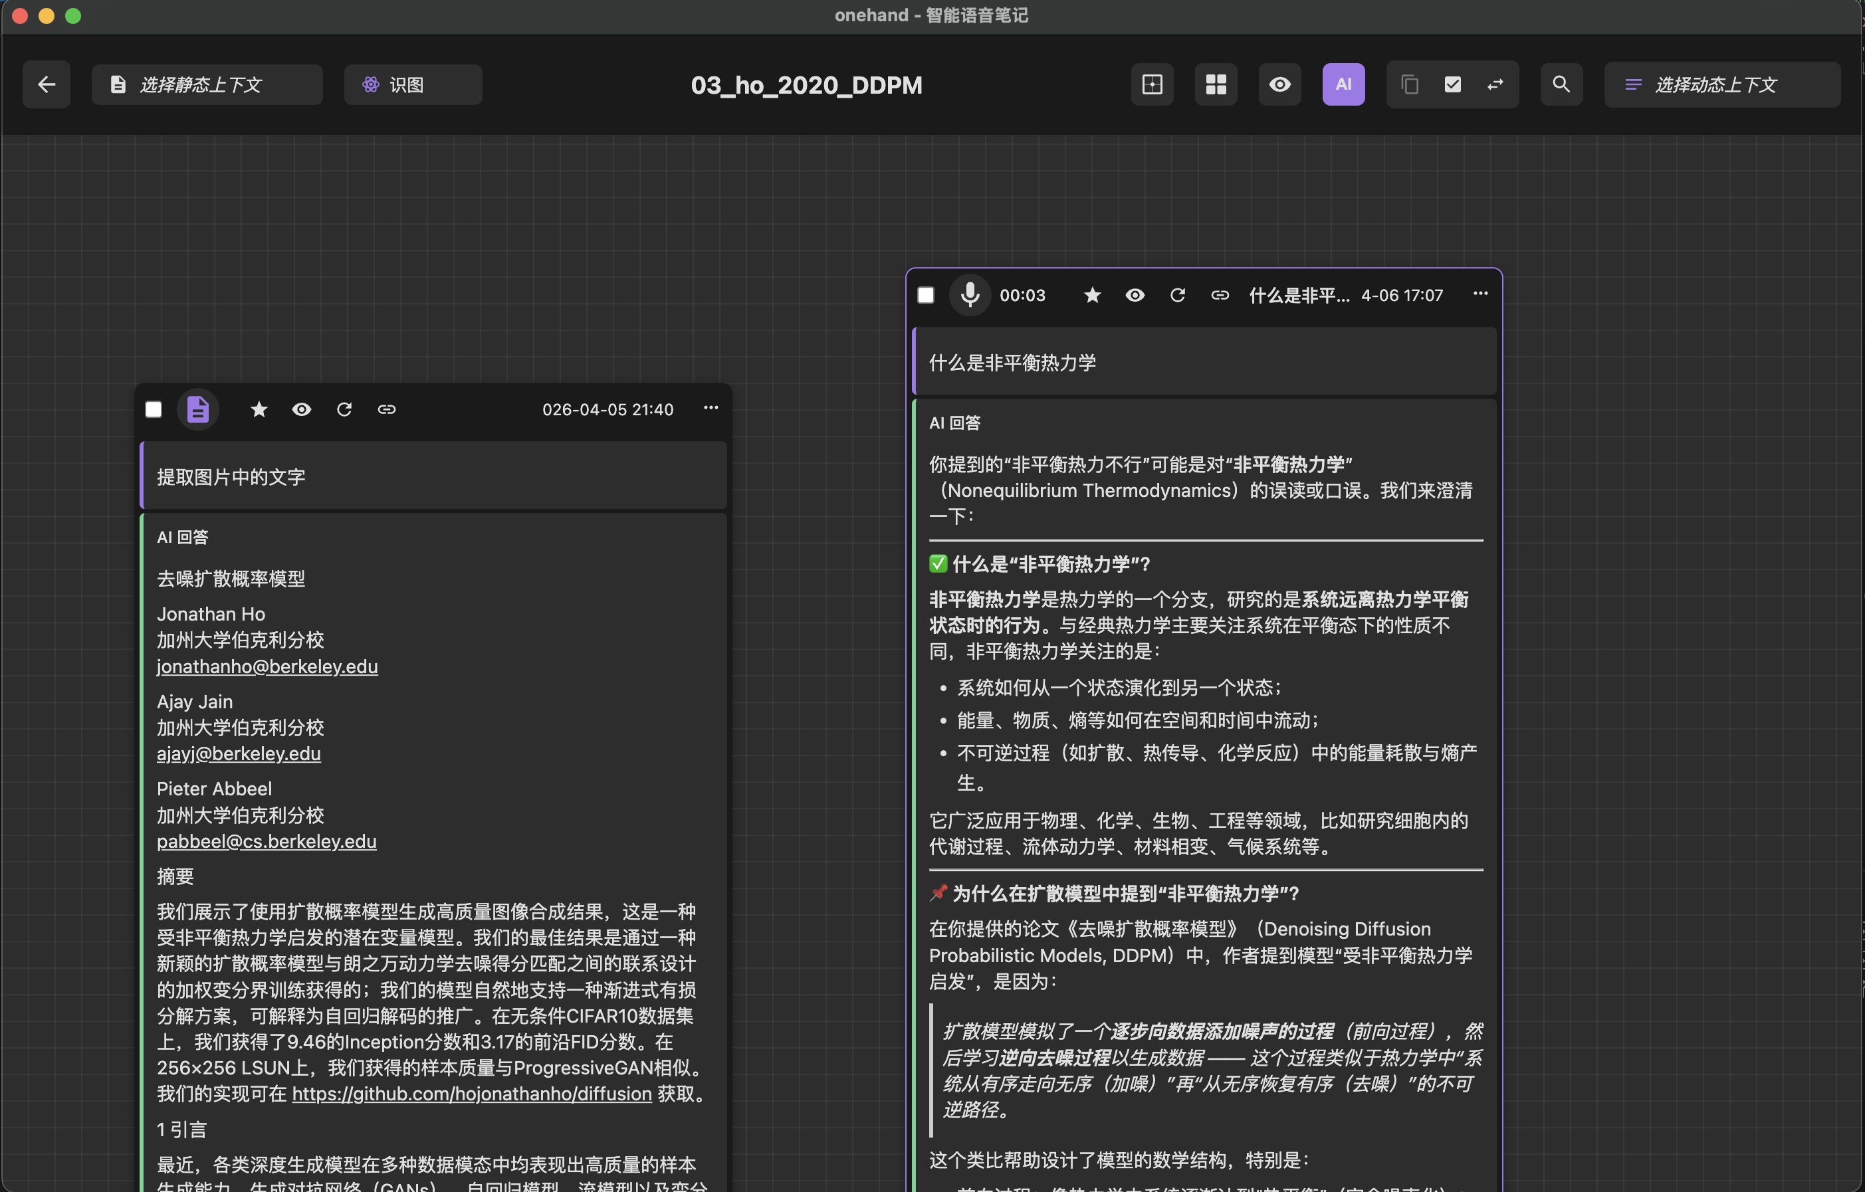Image resolution: width=1865 pixels, height=1192 pixels.
Task: Refresh the 什么是非平衡热力学 card
Action: (x=1177, y=295)
